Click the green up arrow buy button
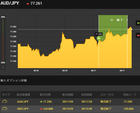The width and height of the screenshot is (140, 113). (x=138, y=23)
